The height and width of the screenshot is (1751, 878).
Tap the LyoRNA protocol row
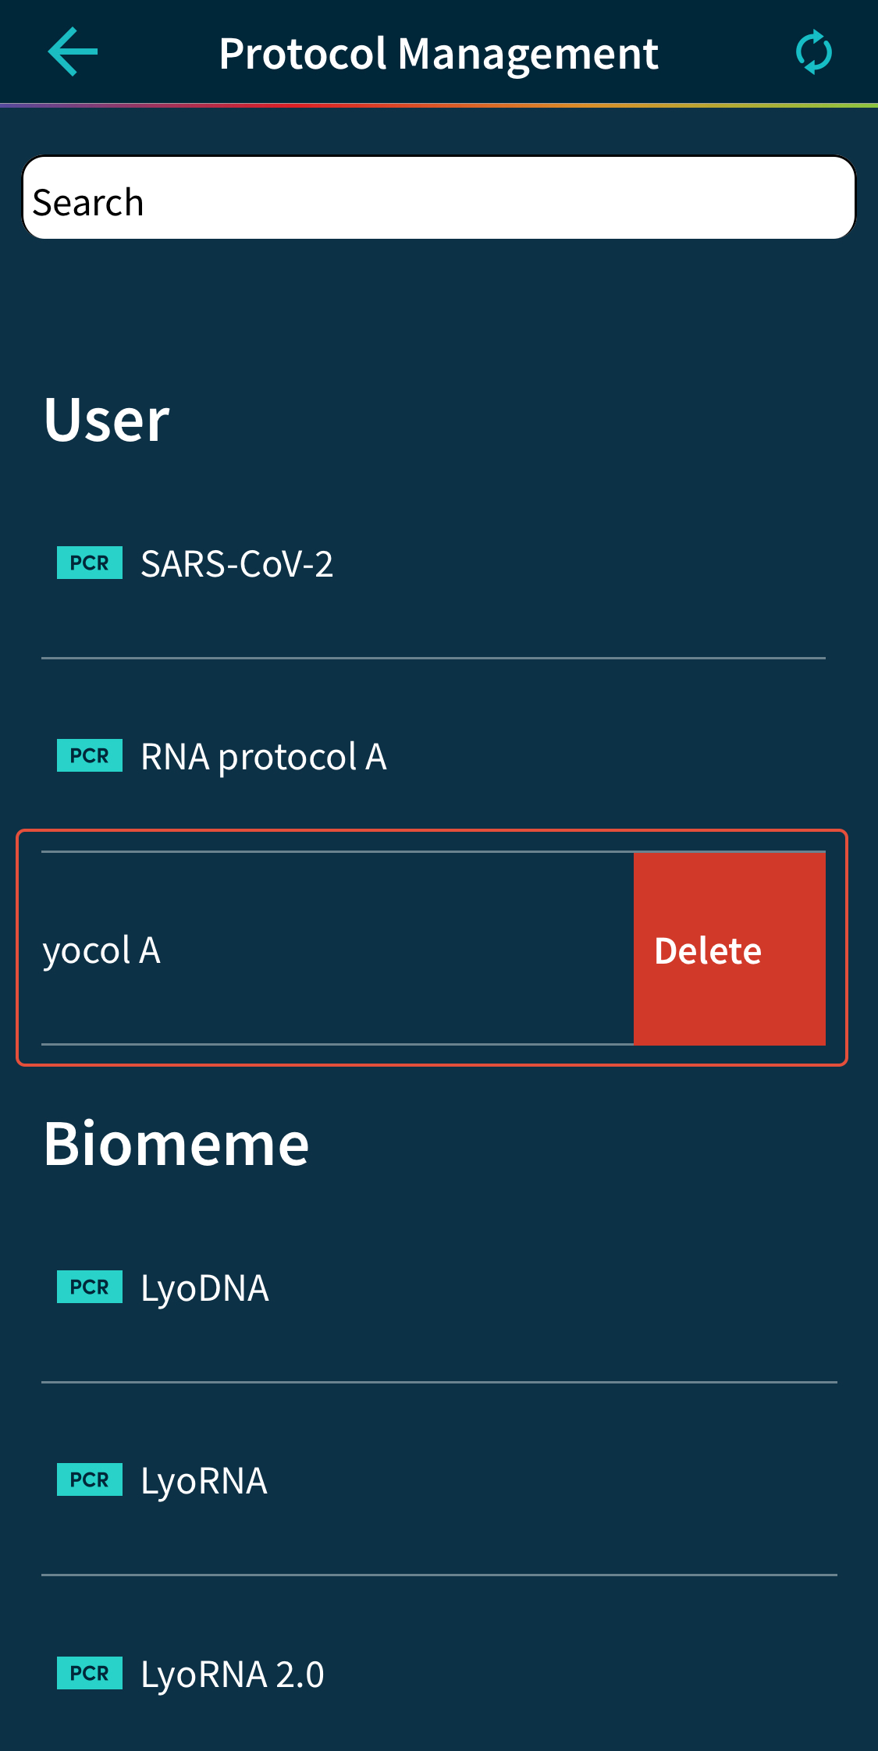pos(204,1480)
